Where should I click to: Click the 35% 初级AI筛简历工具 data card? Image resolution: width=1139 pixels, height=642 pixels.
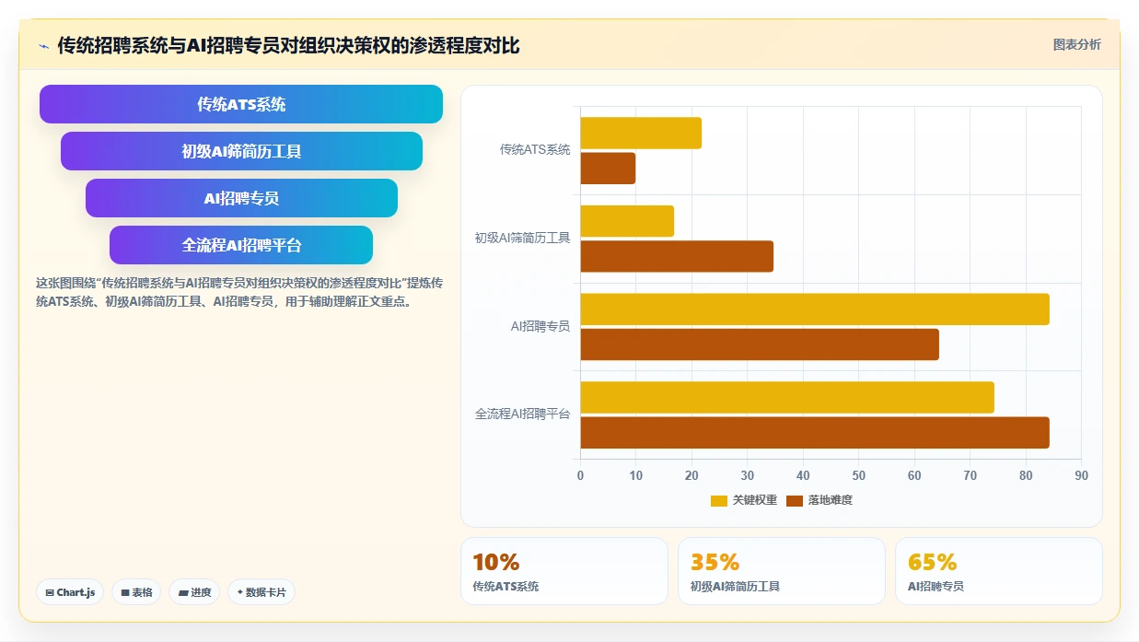pyautogui.click(x=782, y=571)
